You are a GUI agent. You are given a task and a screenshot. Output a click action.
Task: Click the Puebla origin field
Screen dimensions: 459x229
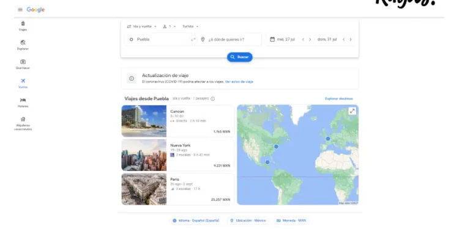coord(158,40)
